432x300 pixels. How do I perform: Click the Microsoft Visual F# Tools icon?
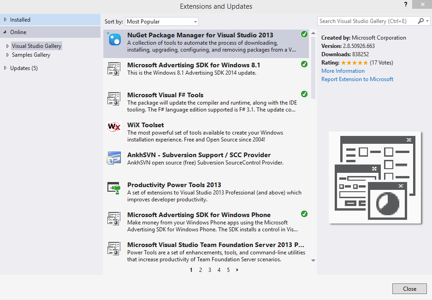pos(114,99)
